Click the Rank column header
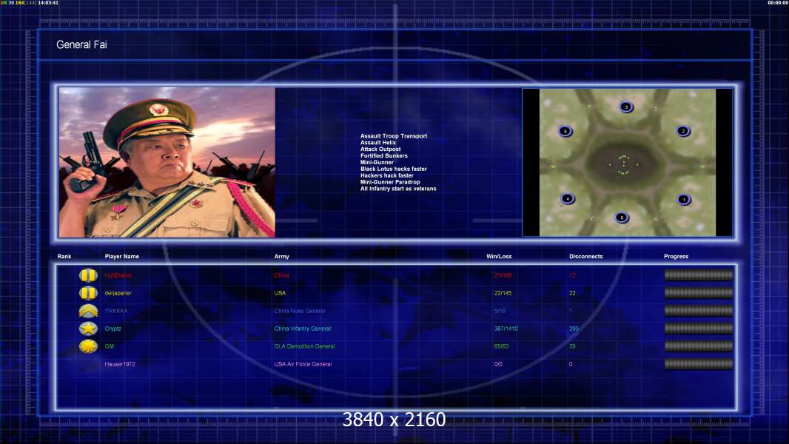The image size is (789, 444). click(x=64, y=257)
